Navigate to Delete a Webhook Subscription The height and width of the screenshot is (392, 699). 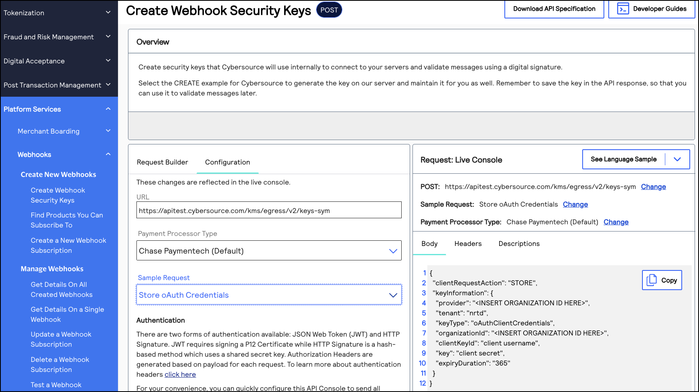(60, 364)
